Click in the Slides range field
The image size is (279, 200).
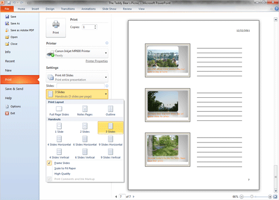80,86
